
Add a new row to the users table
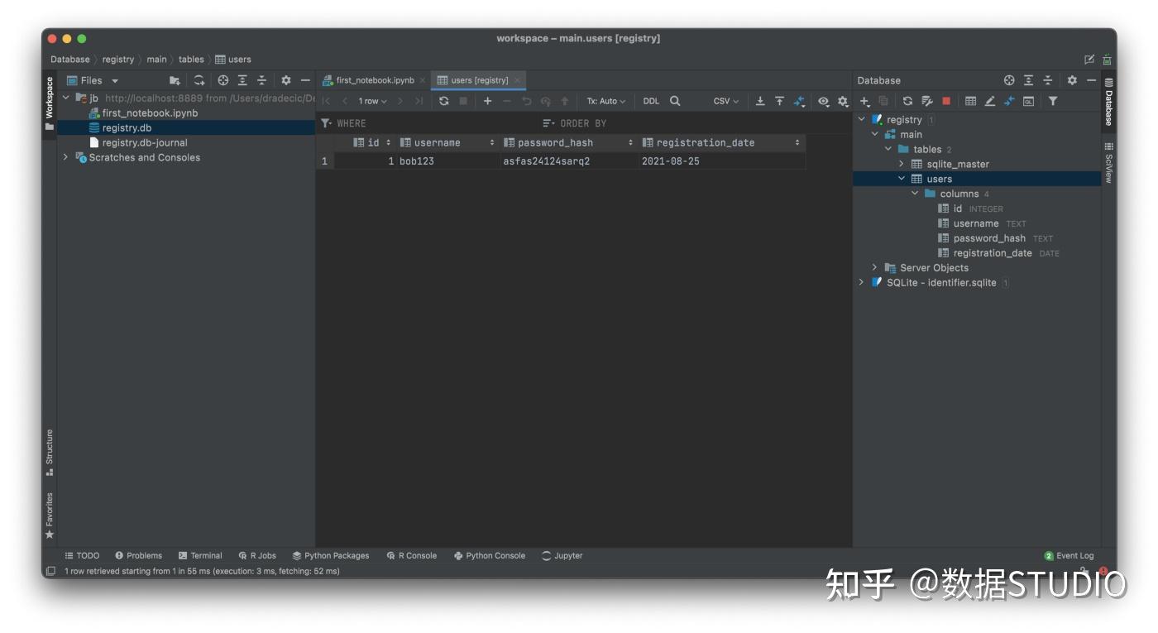[487, 100]
